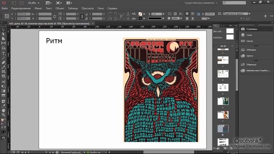Select the Gradient Feather tool
Image resolution: width=274 pixels, height=154 pixels.
pyautogui.click(x=3, y=95)
